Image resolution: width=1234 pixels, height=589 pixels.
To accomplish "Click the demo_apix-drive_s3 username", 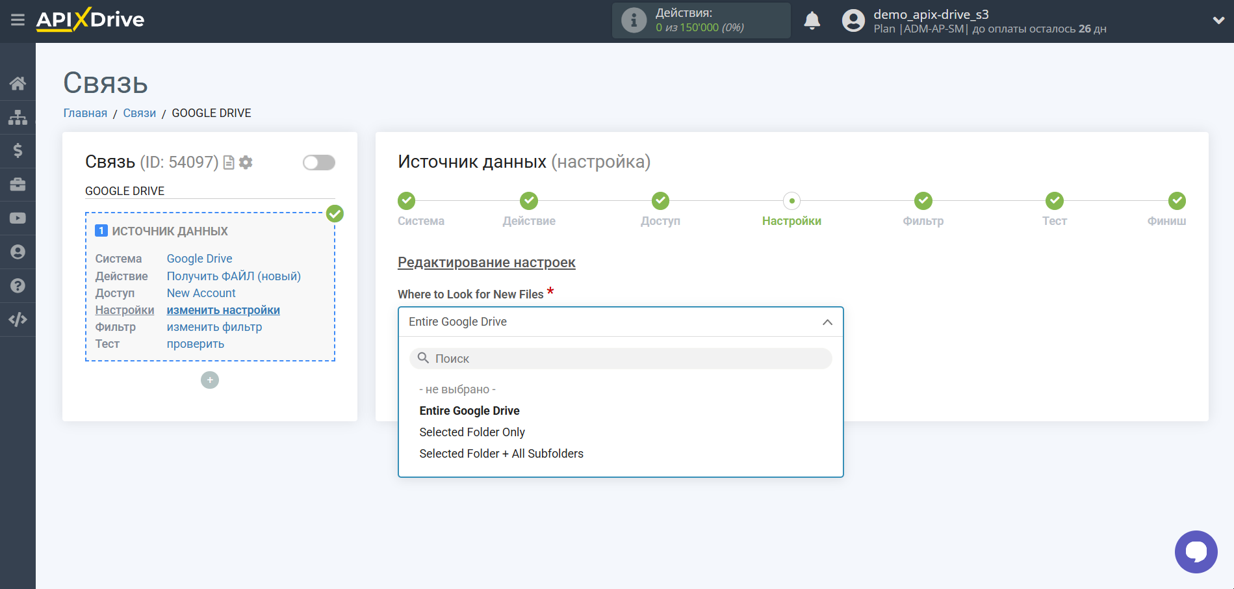I will (x=931, y=14).
